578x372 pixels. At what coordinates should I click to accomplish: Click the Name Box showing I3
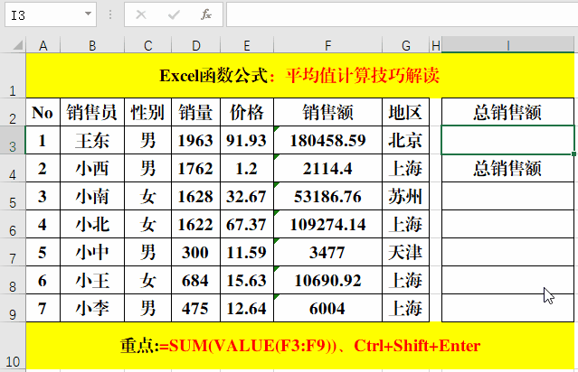[51, 14]
